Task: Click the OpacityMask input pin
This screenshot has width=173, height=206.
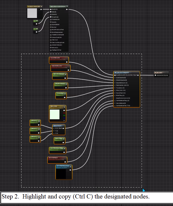Action: [51, 24]
